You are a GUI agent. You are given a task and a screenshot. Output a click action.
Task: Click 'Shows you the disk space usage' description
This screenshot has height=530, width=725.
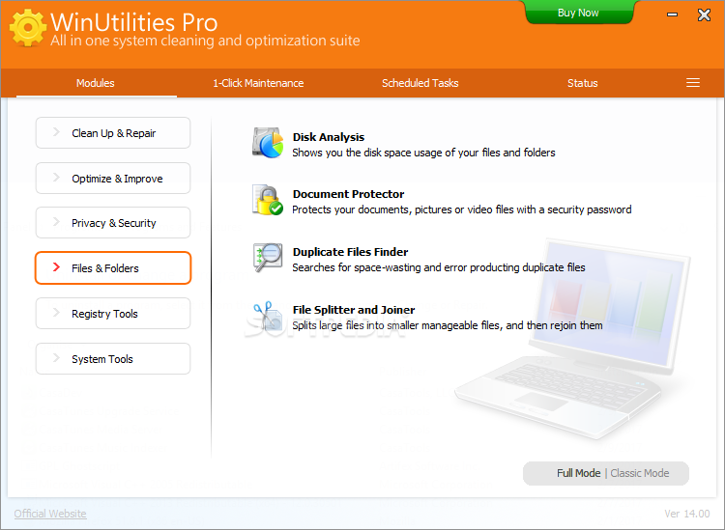pyautogui.click(x=423, y=153)
